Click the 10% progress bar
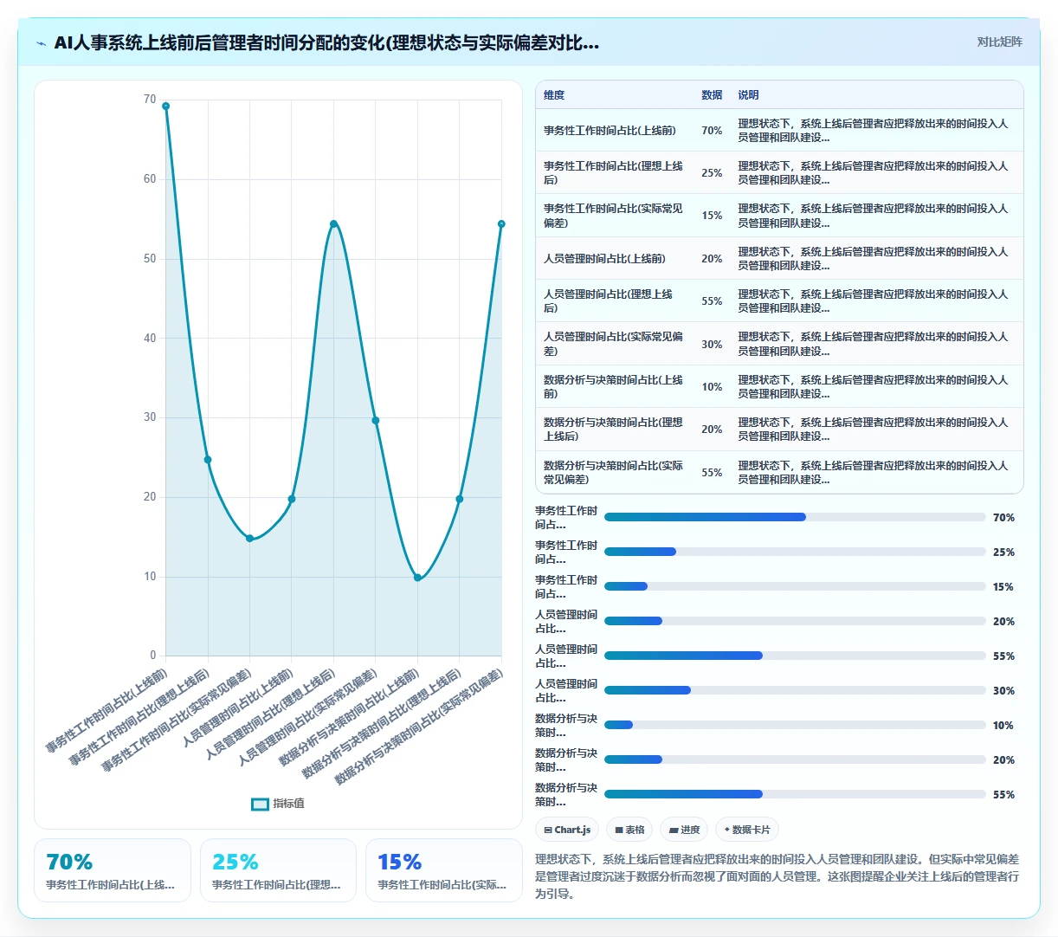 [795, 725]
